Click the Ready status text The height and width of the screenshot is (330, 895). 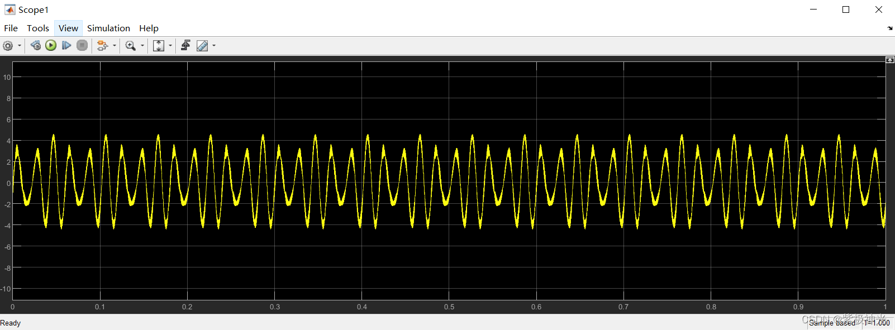[x=10, y=323]
